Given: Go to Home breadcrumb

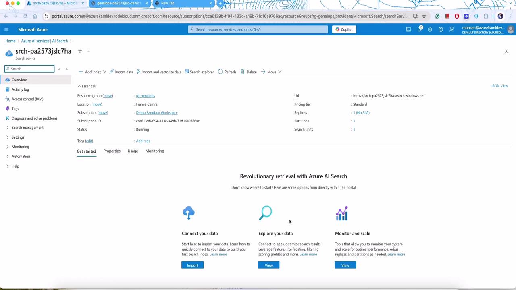Looking at the screenshot, I should click(10, 41).
